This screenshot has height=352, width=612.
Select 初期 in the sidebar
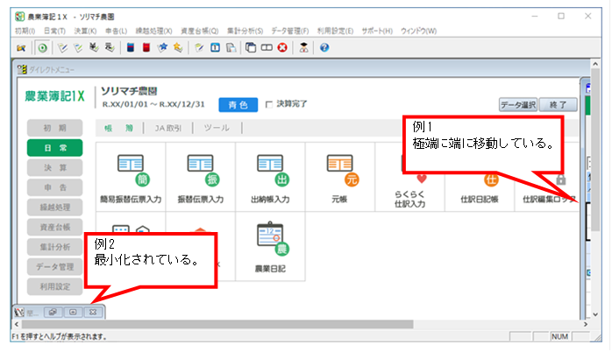pos(54,128)
